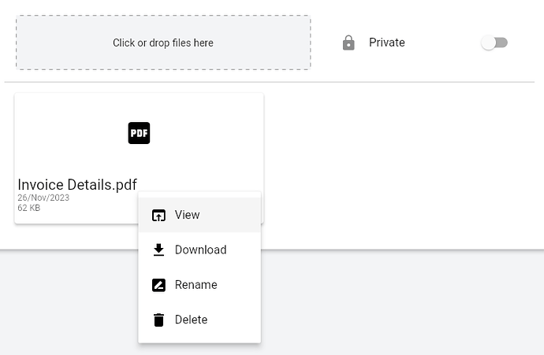
Task: Select the Invoice Details.pdf file card
Action: pos(139,158)
